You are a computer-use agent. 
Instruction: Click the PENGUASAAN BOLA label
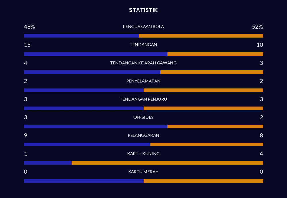pyautogui.click(x=143, y=27)
